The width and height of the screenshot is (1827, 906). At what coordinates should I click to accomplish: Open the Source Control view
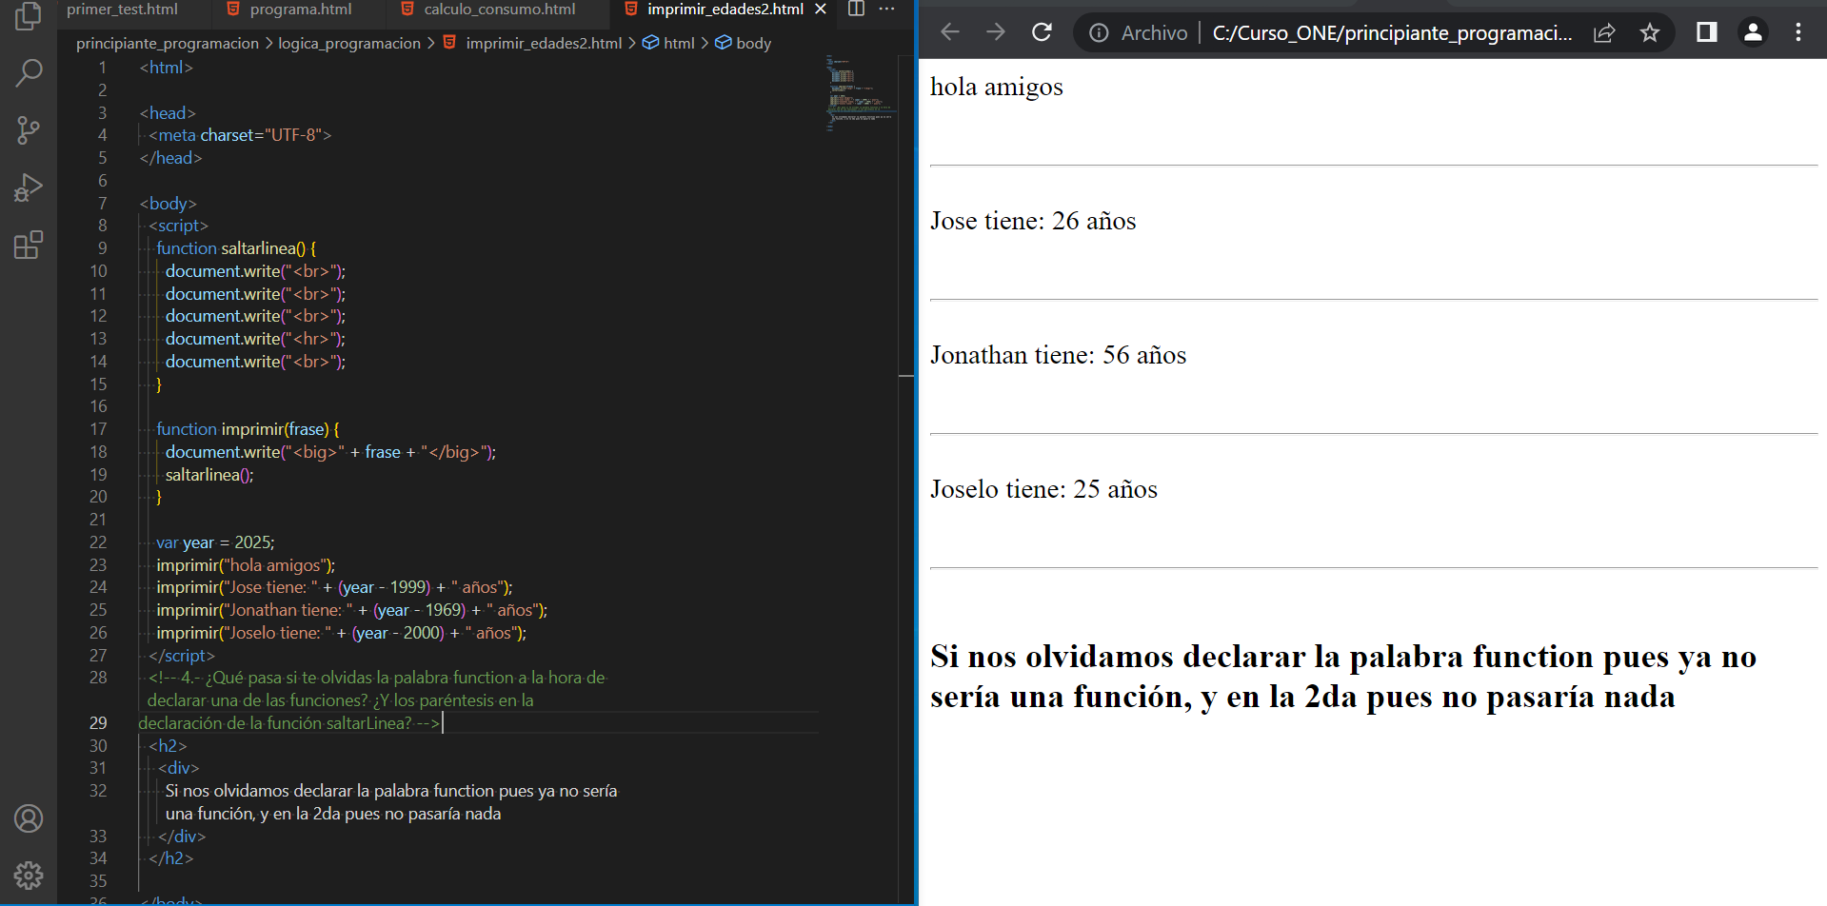[x=29, y=130]
